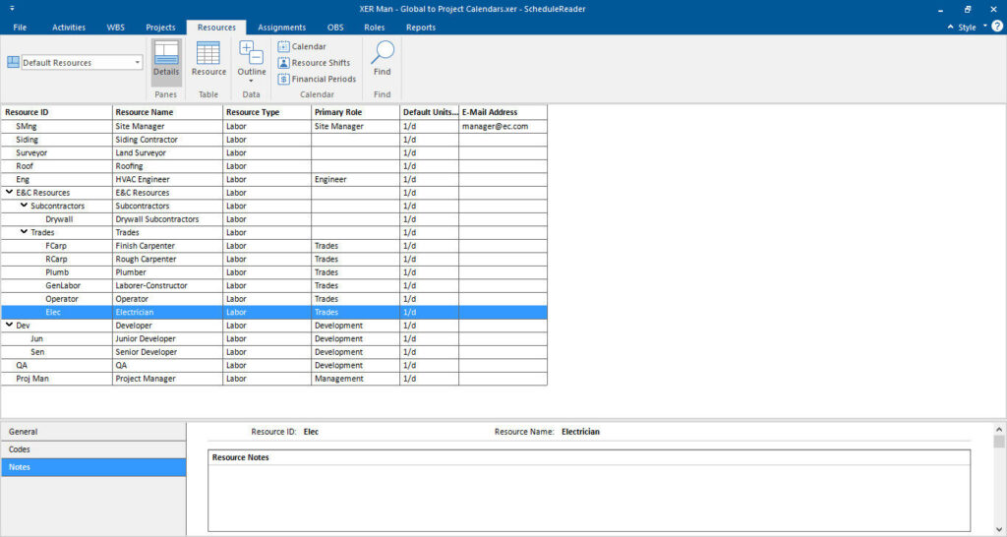The image size is (1007, 537).
Task: Sort by Resource Name column header
Action: tap(167, 112)
